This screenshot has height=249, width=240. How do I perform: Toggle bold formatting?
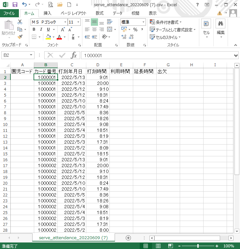[34, 29]
